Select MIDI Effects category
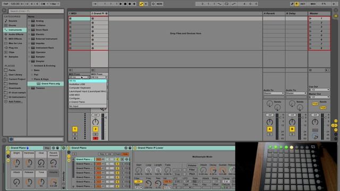Image resolution: width=340 pixels, height=191 pixels. coord(15,39)
